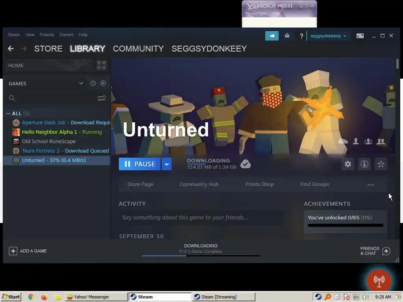This screenshot has height=302, width=403.
Task: Open the Games category dropdown chevron
Action: point(81,83)
